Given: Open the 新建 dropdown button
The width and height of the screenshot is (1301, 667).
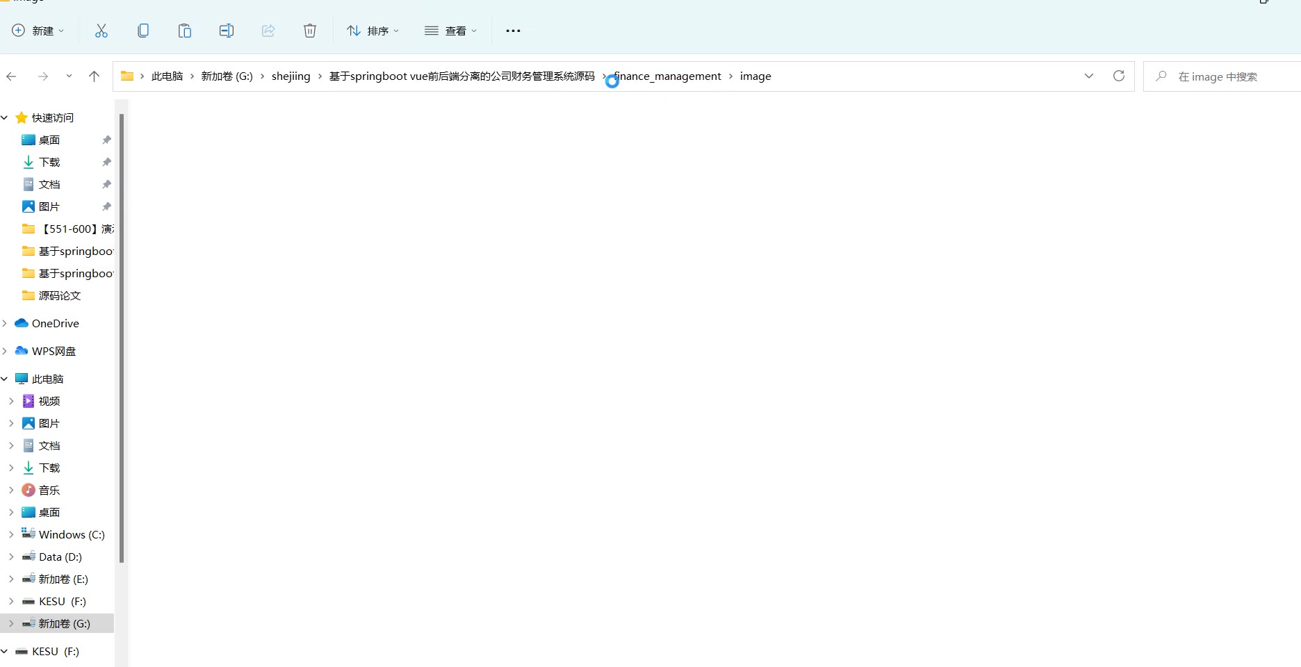Looking at the screenshot, I should 38,31.
